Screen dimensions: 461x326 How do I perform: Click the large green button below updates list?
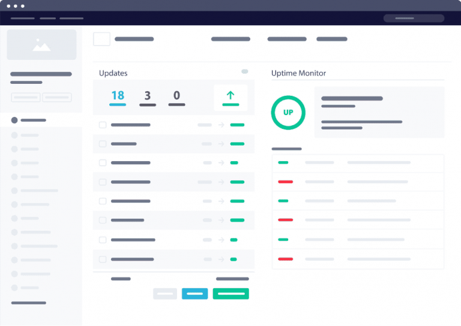pyautogui.click(x=230, y=294)
